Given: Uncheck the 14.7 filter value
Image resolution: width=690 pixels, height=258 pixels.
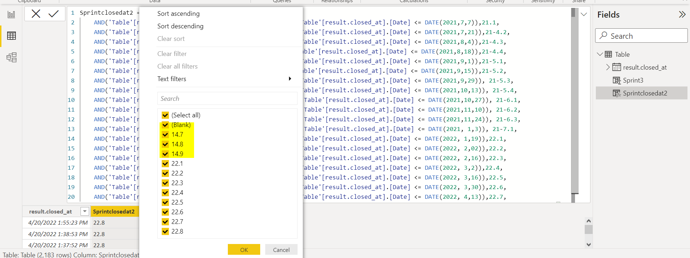Looking at the screenshot, I should pos(165,135).
